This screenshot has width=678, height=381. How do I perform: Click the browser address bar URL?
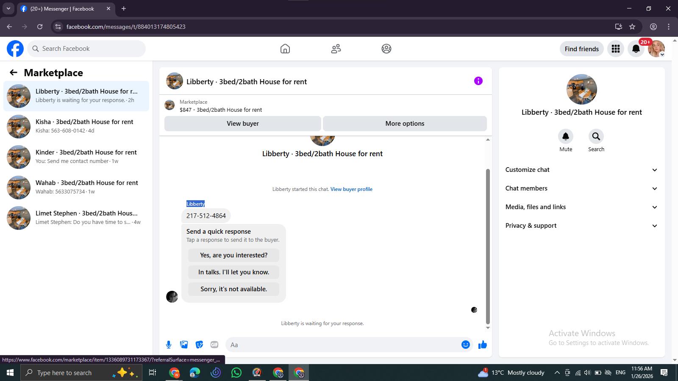[126, 27]
